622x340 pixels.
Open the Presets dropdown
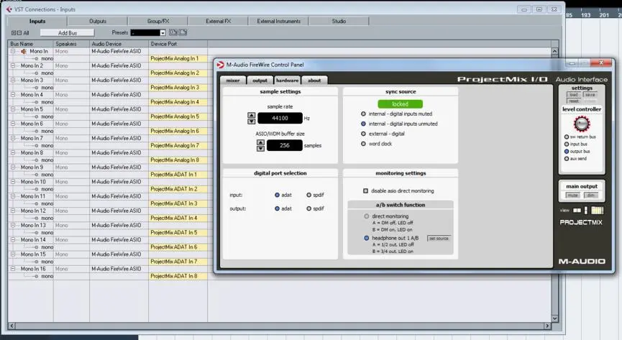click(163, 33)
